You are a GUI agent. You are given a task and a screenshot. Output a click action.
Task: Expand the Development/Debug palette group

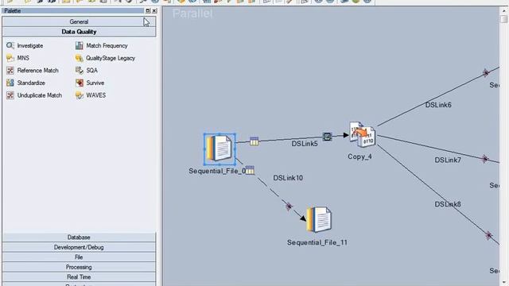tap(79, 247)
